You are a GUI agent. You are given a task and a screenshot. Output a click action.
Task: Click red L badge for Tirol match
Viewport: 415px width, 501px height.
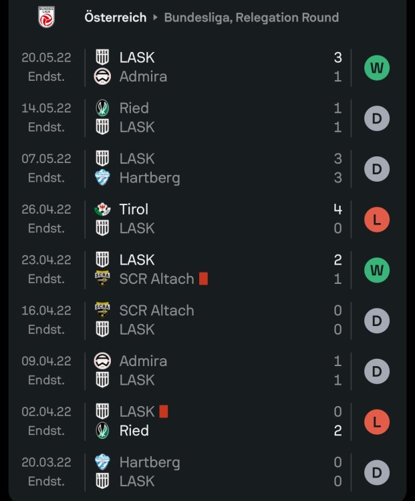coord(376,219)
